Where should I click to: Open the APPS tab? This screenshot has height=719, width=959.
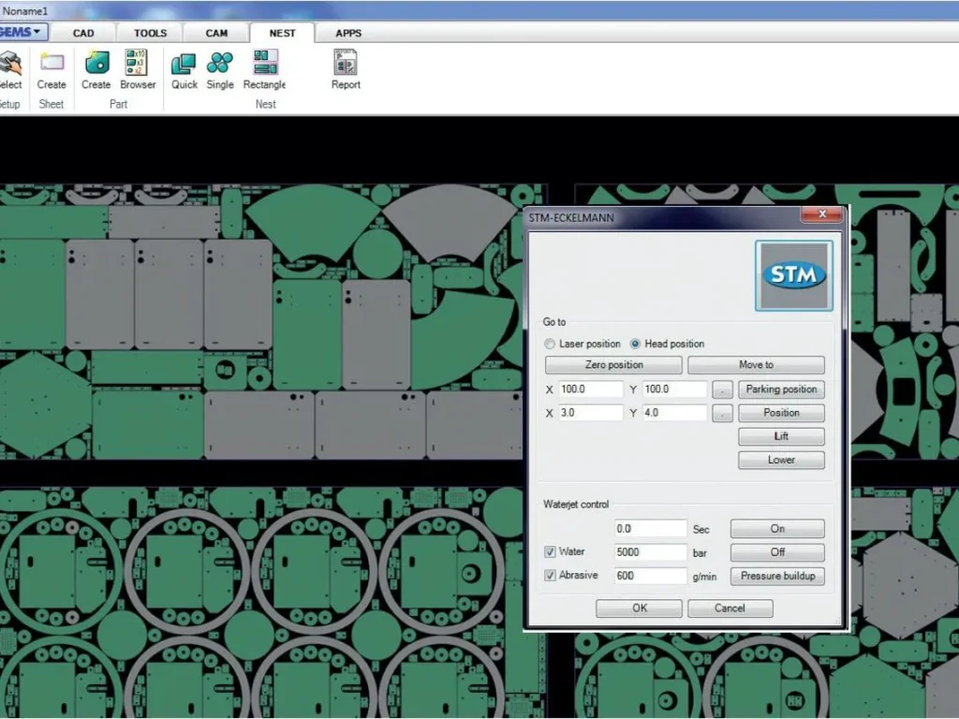click(x=347, y=32)
